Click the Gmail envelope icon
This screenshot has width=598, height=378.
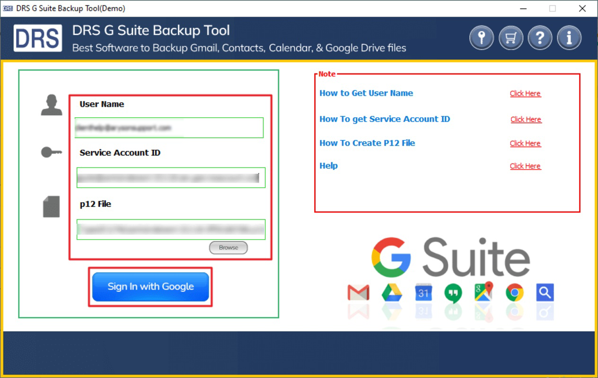(x=359, y=293)
